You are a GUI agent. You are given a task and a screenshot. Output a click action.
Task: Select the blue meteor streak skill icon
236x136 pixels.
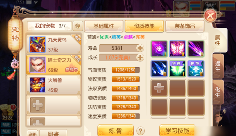click(159, 69)
